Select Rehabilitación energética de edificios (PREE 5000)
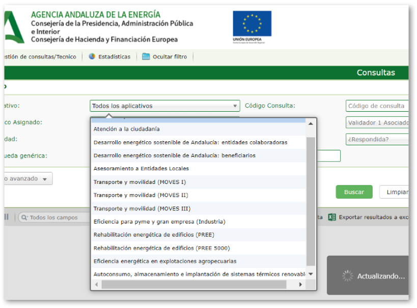Viewport: 417px width, 308px height. (161, 248)
